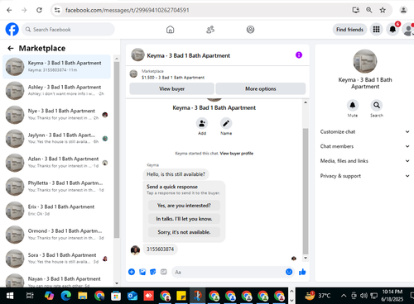
Task: Expand Customize chat section
Action: (x=364, y=131)
